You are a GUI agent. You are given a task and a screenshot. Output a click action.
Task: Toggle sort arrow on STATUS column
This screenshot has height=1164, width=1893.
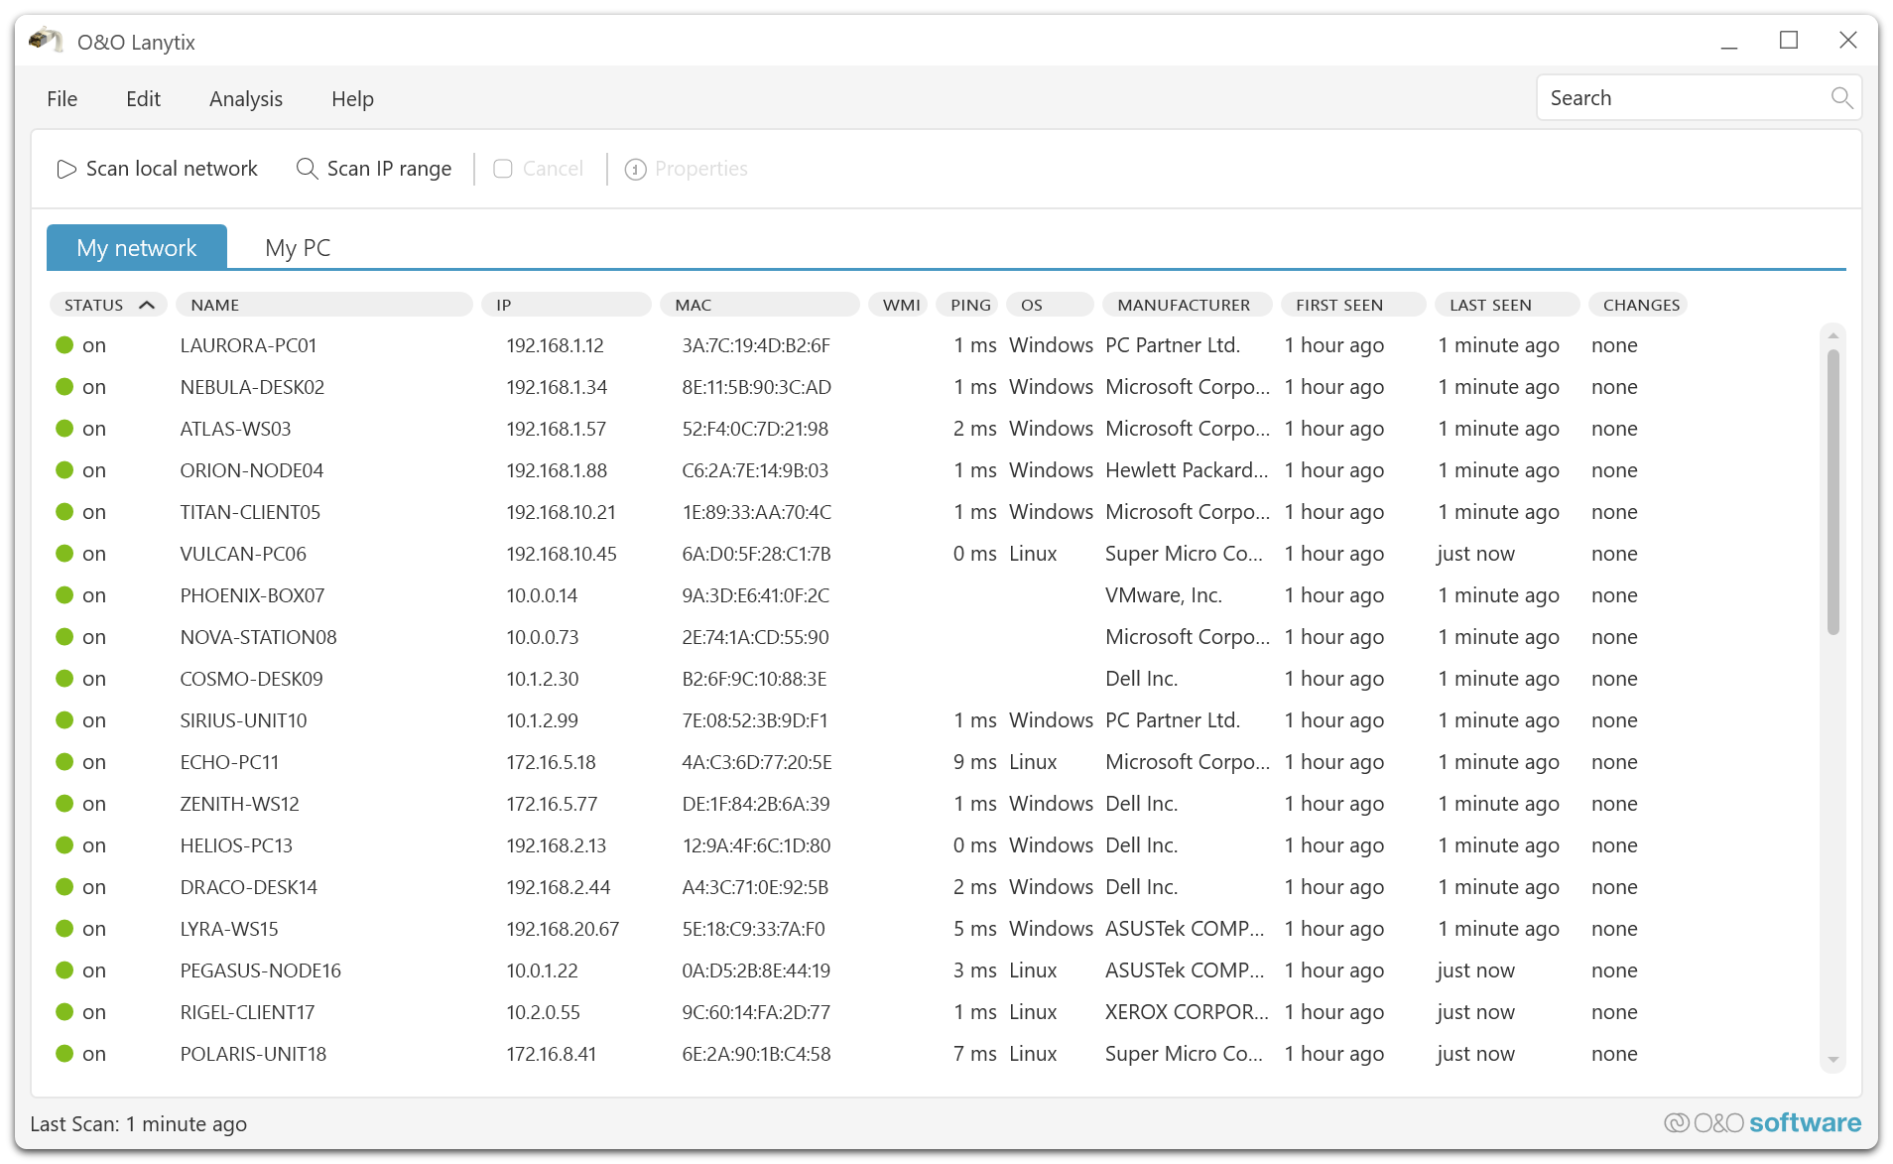147,305
